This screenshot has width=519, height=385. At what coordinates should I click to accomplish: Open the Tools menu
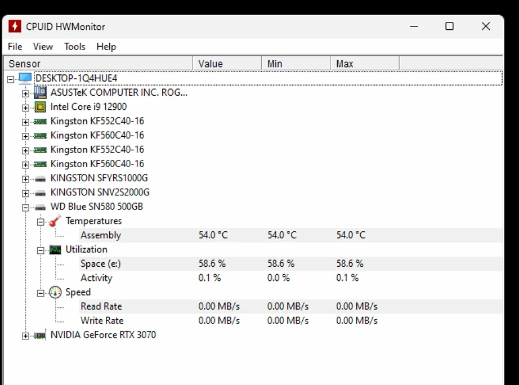pyautogui.click(x=74, y=47)
